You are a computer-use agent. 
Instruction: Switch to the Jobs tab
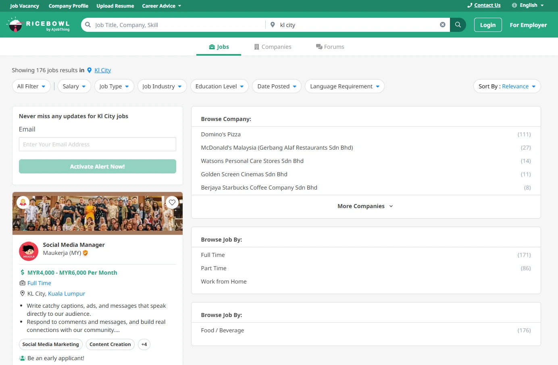[x=219, y=47]
